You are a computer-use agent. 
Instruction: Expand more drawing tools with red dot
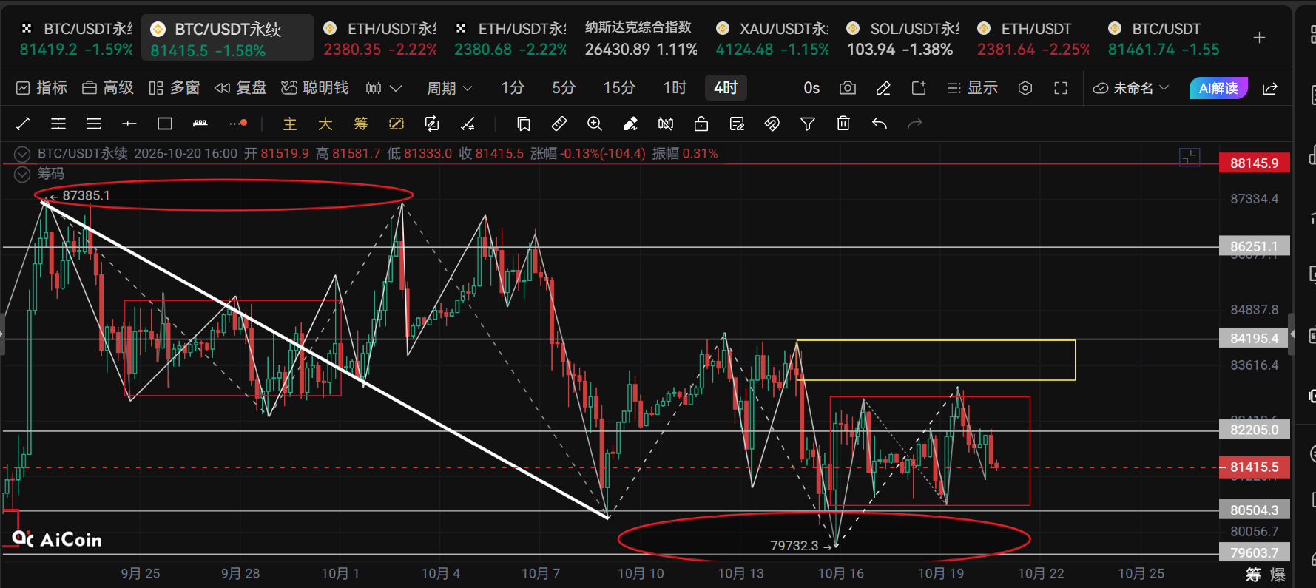coord(238,124)
